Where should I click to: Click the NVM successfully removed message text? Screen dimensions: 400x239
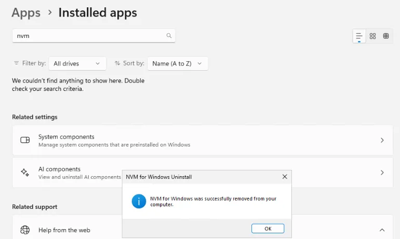214,202
